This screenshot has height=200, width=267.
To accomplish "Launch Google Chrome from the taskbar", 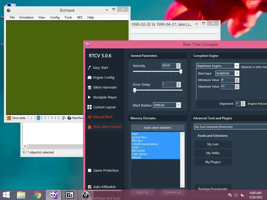I will pyautogui.click(x=37, y=195).
